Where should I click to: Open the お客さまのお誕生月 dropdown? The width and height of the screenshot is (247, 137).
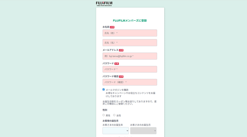click(143, 131)
